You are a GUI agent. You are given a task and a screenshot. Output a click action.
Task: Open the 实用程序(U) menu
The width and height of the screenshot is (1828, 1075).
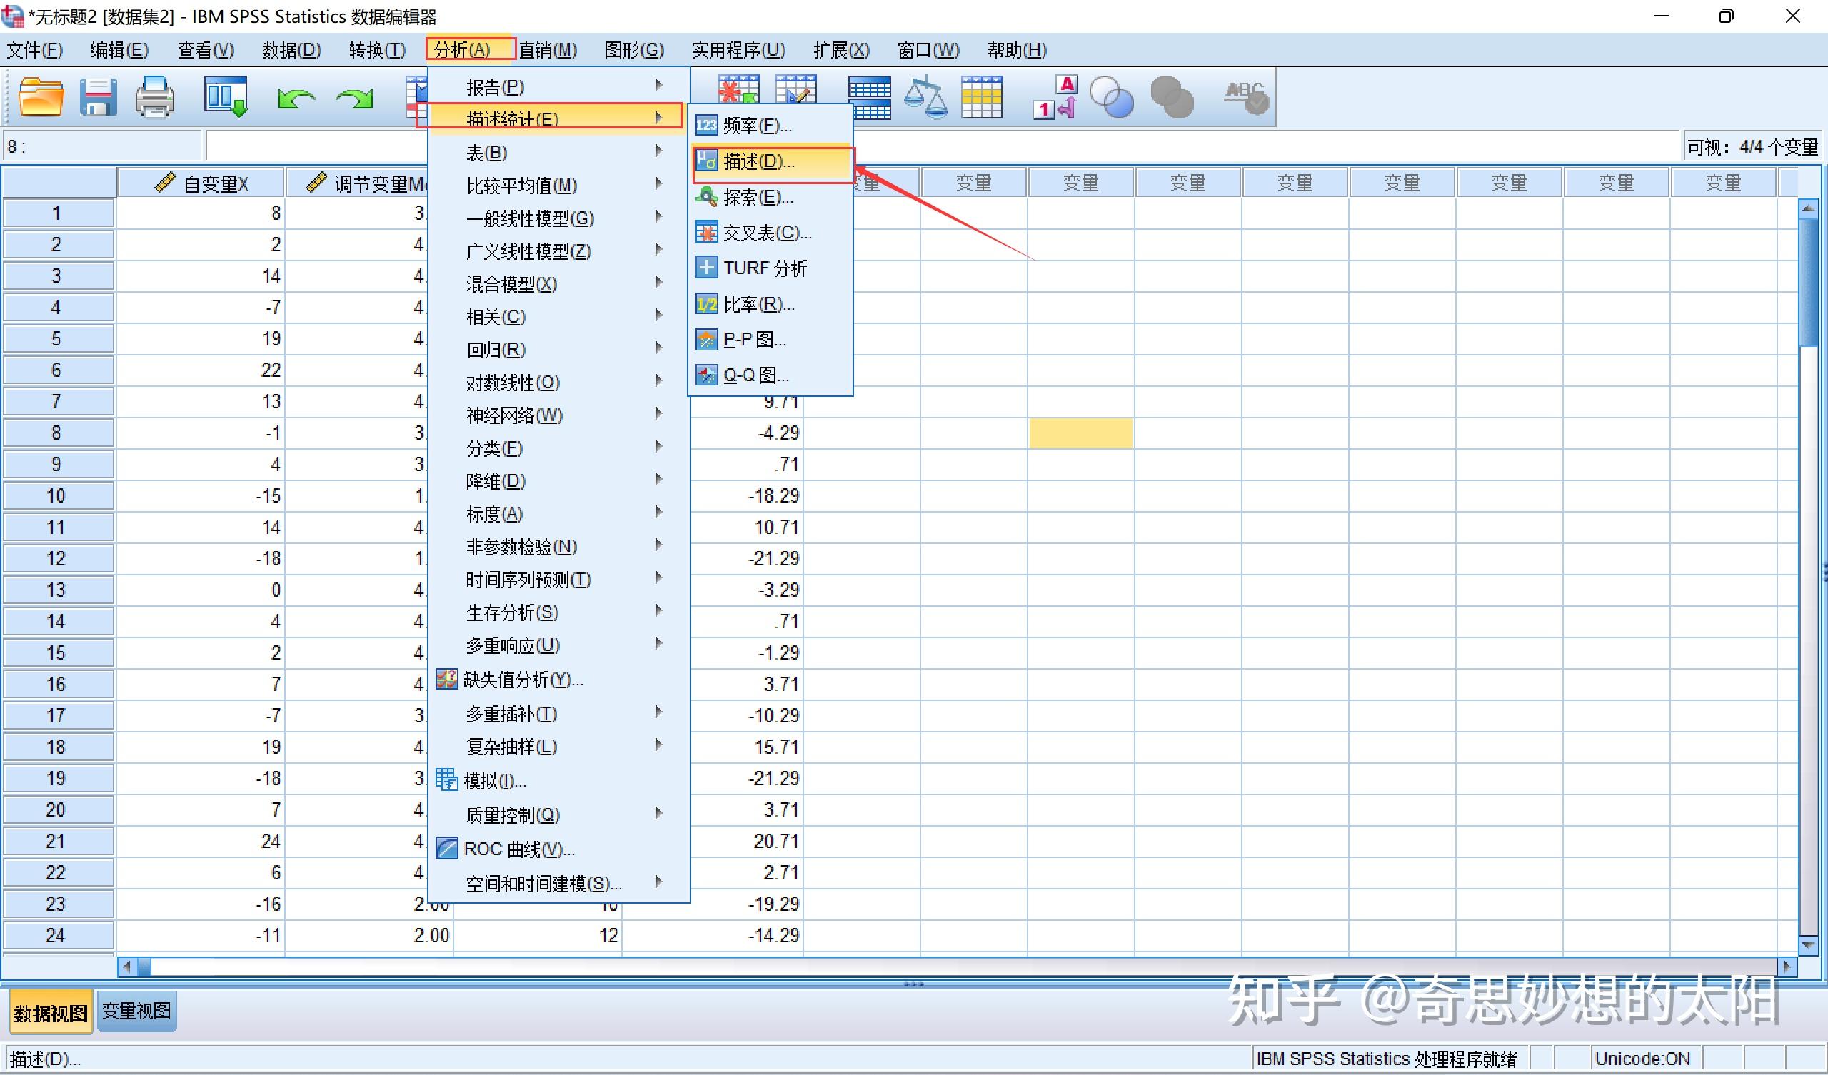738,50
